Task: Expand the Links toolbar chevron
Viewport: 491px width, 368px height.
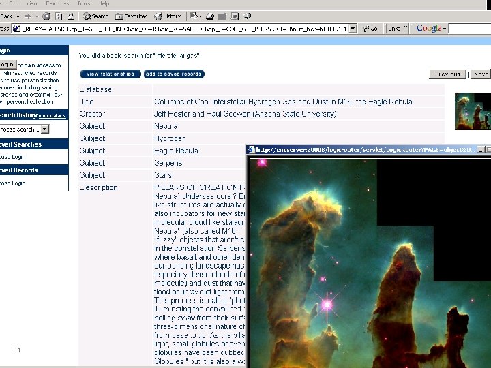Action: pyautogui.click(x=406, y=27)
